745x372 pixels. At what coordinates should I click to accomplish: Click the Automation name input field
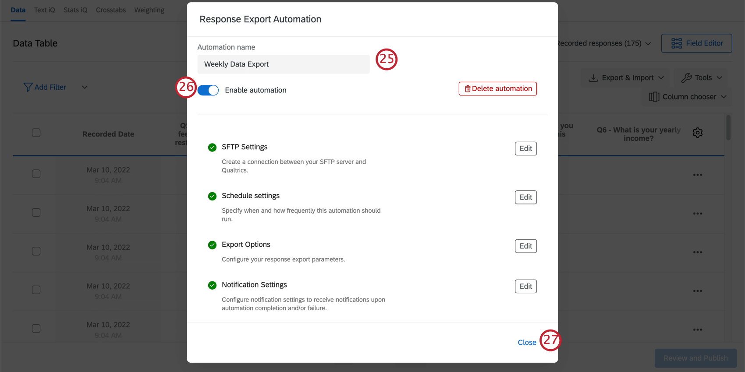tap(284, 64)
